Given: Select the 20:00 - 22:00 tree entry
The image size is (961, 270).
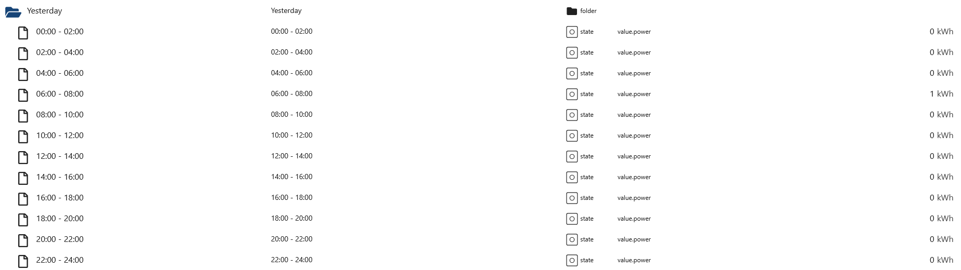Looking at the screenshot, I should (60, 239).
